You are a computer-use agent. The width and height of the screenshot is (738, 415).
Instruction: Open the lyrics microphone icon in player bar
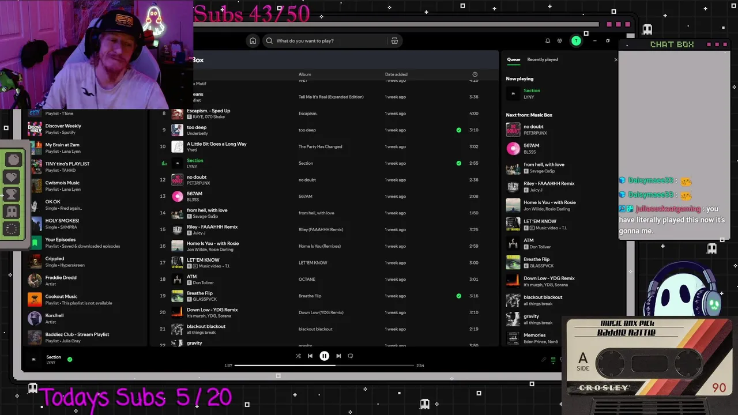(x=543, y=360)
